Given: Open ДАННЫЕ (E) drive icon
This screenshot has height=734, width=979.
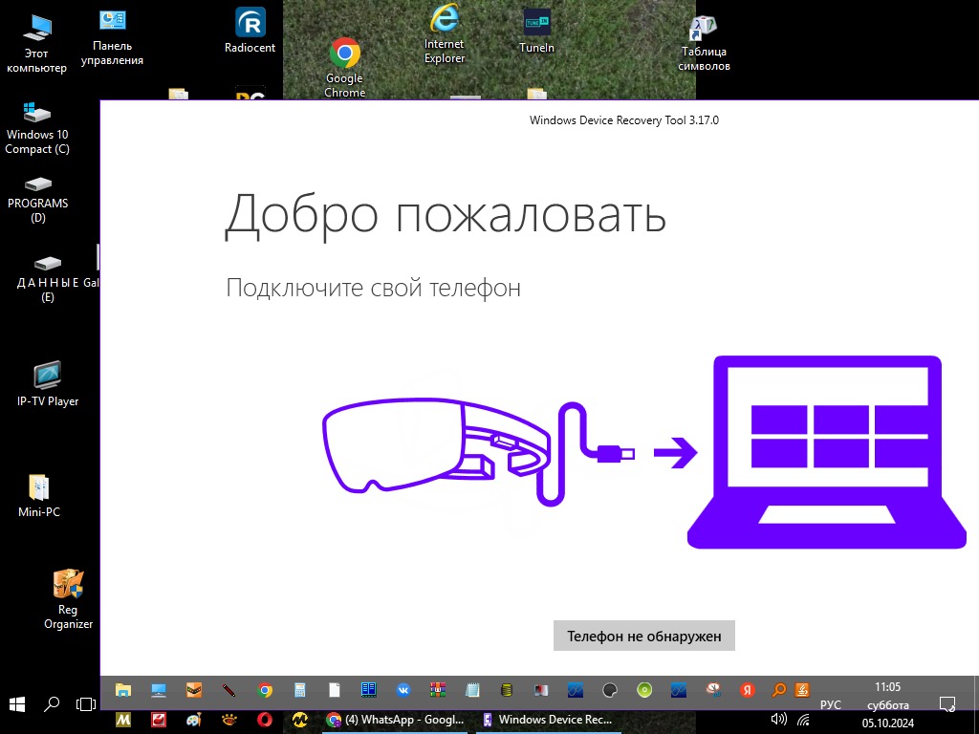Looking at the screenshot, I should tap(48, 279).
